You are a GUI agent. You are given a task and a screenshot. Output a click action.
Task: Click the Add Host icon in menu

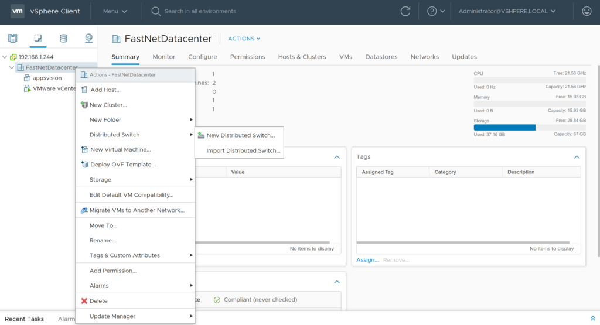click(x=84, y=90)
